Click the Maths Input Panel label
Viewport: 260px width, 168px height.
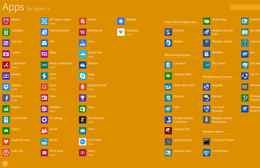point(184,85)
